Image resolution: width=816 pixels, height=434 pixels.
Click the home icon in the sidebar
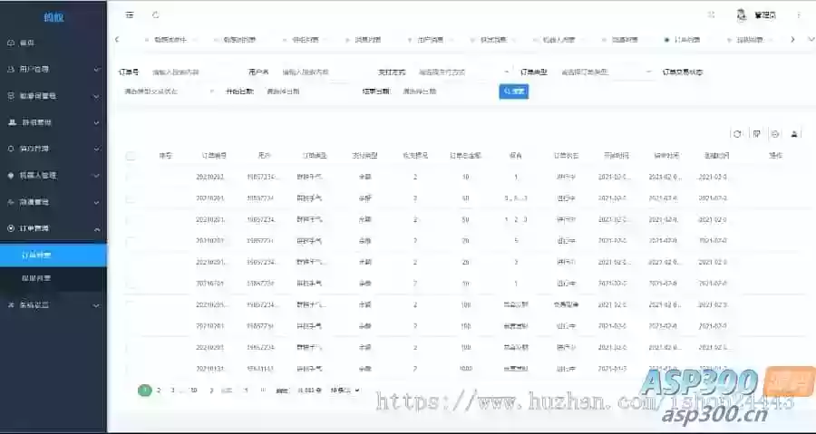11,43
